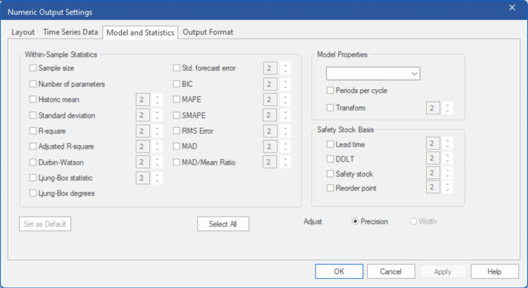Check the BIC option
Image resolution: width=528 pixels, height=288 pixels.
[x=176, y=84]
